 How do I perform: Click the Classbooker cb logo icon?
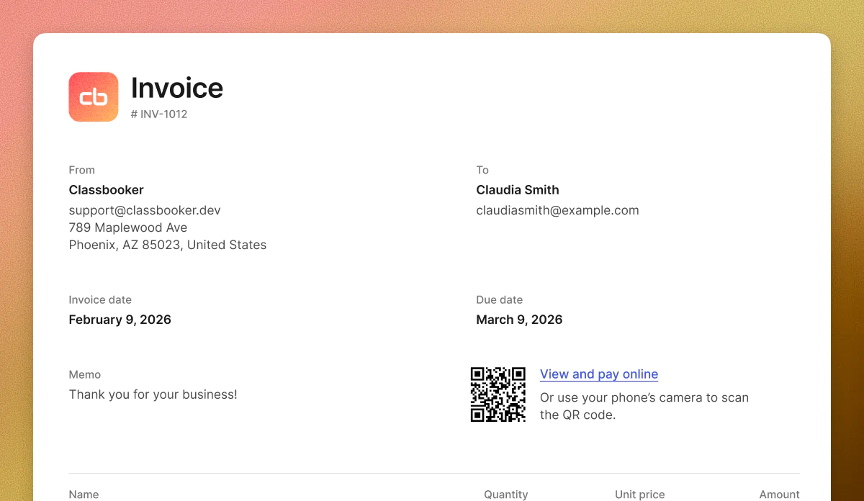tap(94, 97)
